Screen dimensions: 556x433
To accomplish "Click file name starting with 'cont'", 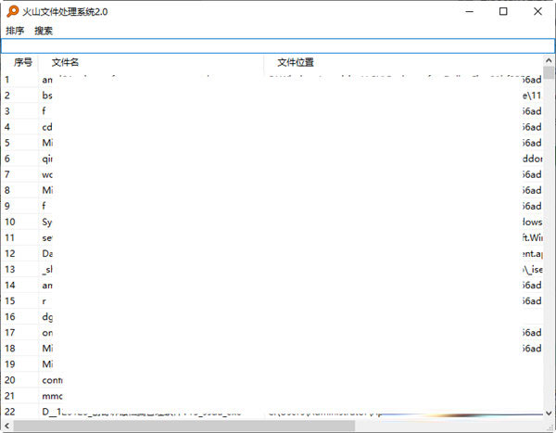I will 52,380.
